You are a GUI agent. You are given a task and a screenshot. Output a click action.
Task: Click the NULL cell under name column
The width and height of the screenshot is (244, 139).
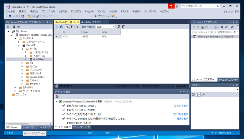[x=91, y=36]
